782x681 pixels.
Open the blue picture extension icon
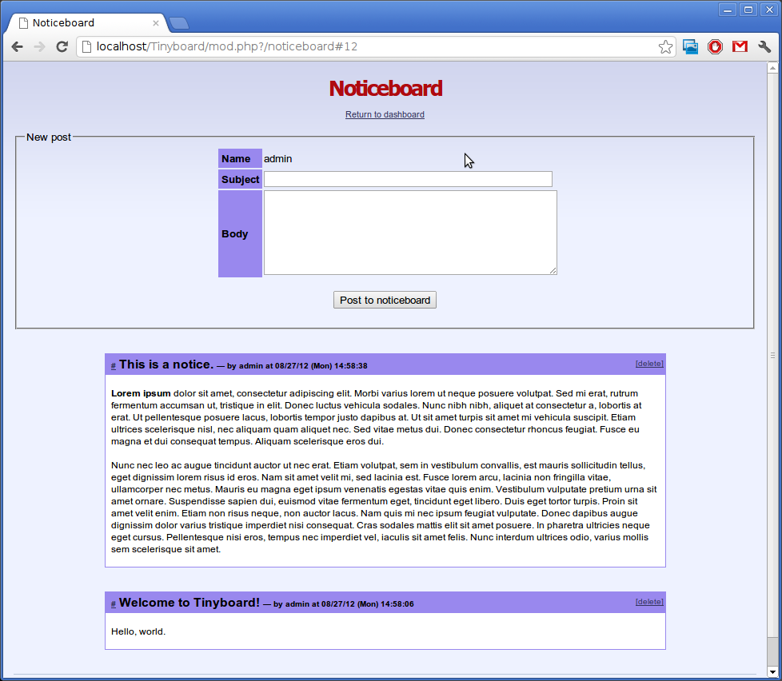[691, 47]
